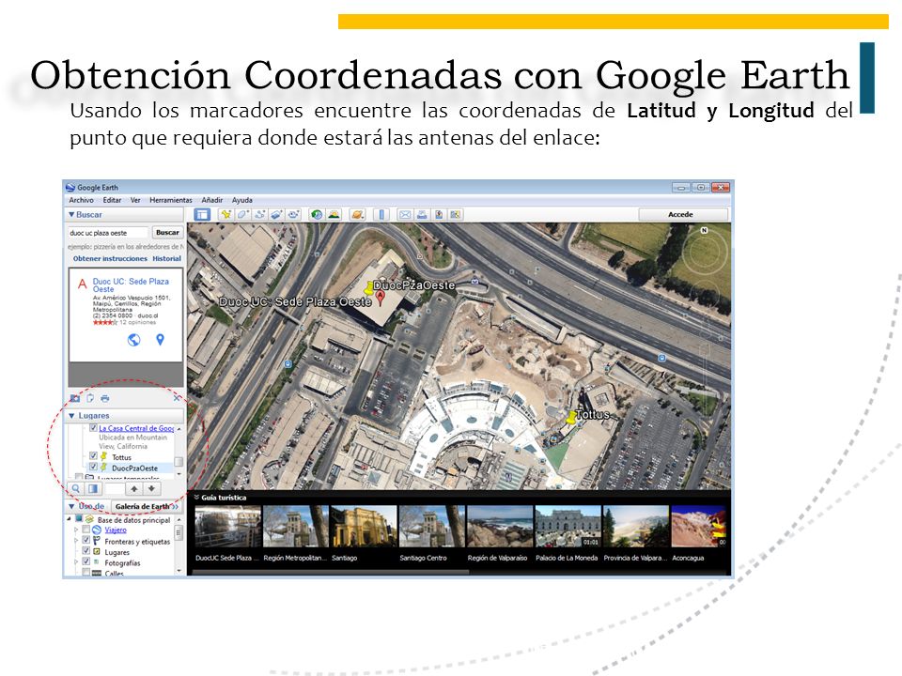This screenshot has height=676, width=902.
Task: Click the Print toolbar icon
Action: click(422, 214)
